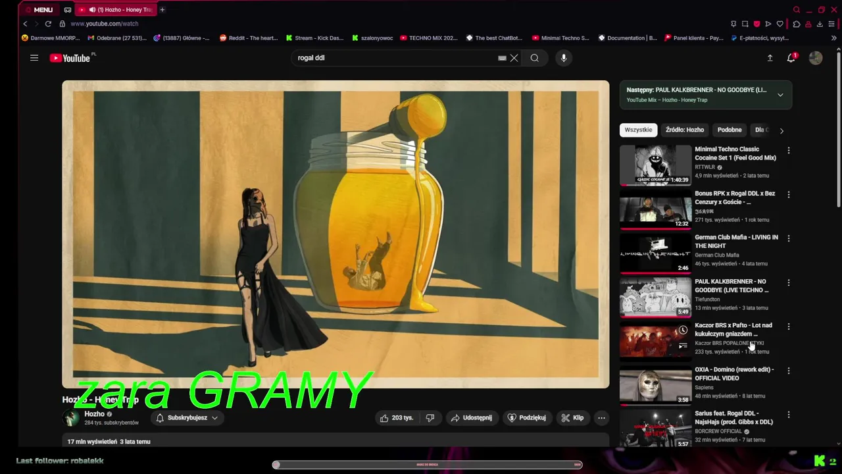Select the Wszystkie filter chip
The width and height of the screenshot is (842, 474).
point(638,130)
